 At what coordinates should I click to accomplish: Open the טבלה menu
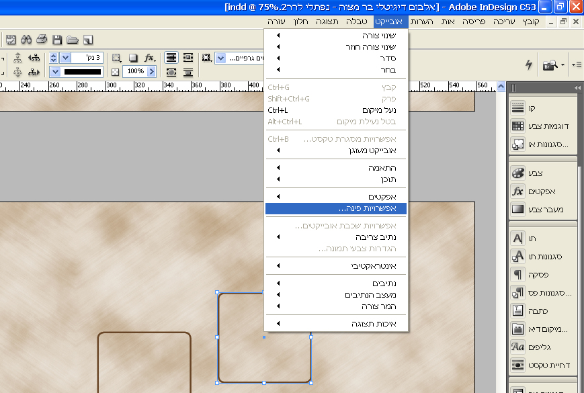click(356, 21)
